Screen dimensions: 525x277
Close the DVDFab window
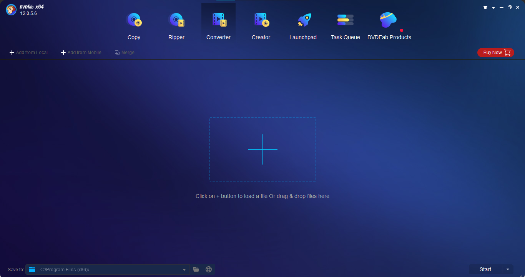point(518,7)
